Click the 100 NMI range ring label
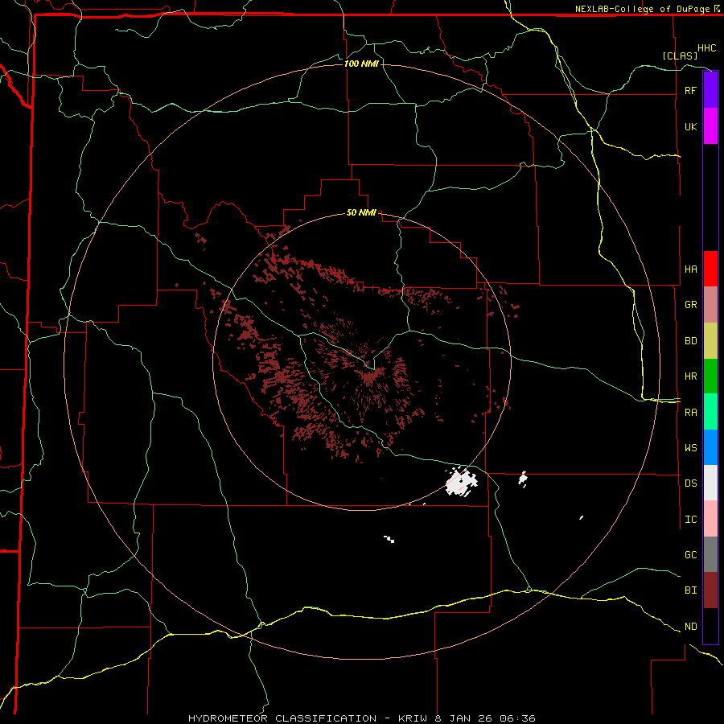The width and height of the screenshot is (724, 724). pyautogui.click(x=361, y=64)
